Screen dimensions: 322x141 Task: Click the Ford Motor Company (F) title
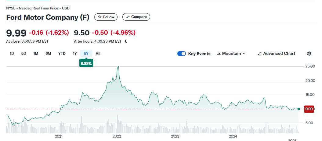(48, 17)
